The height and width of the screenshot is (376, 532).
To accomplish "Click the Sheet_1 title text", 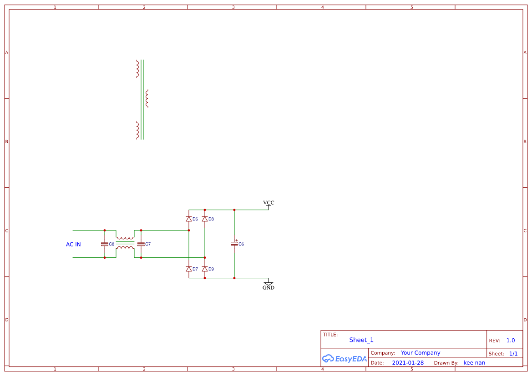I will 361,340.
